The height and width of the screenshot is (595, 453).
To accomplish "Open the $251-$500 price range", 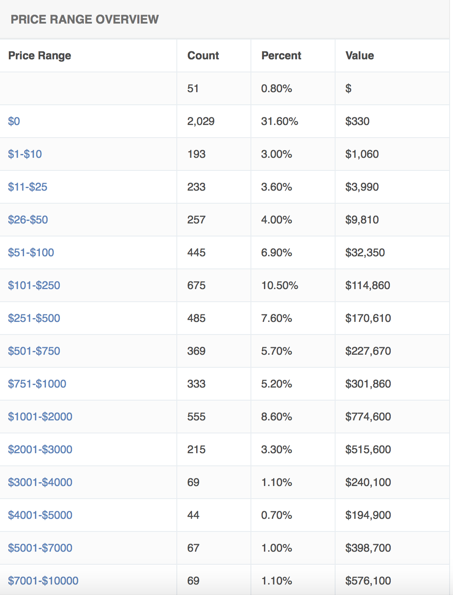I will click(34, 318).
